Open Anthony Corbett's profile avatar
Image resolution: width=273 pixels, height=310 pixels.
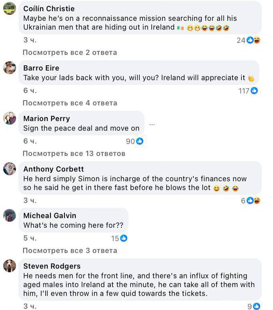[x=10, y=169]
